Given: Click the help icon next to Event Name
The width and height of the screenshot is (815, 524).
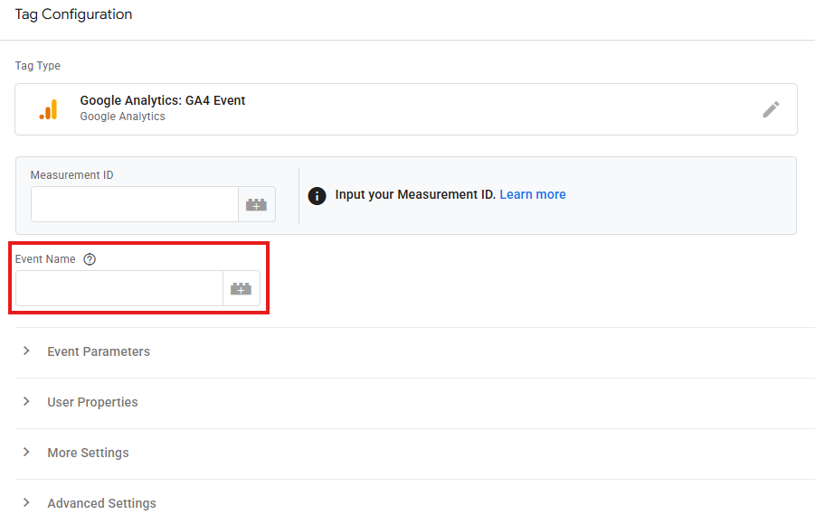Looking at the screenshot, I should click(90, 259).
